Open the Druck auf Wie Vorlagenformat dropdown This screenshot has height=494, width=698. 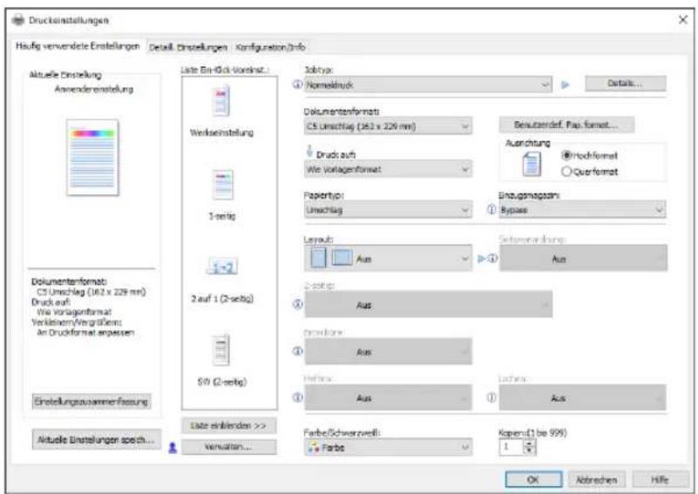388,169
